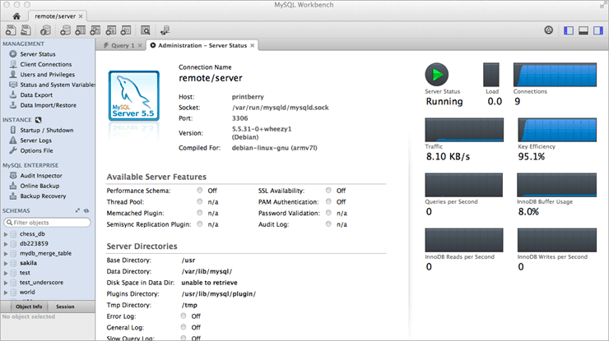Create new table toolbar icon

click(x=80, y=30)
